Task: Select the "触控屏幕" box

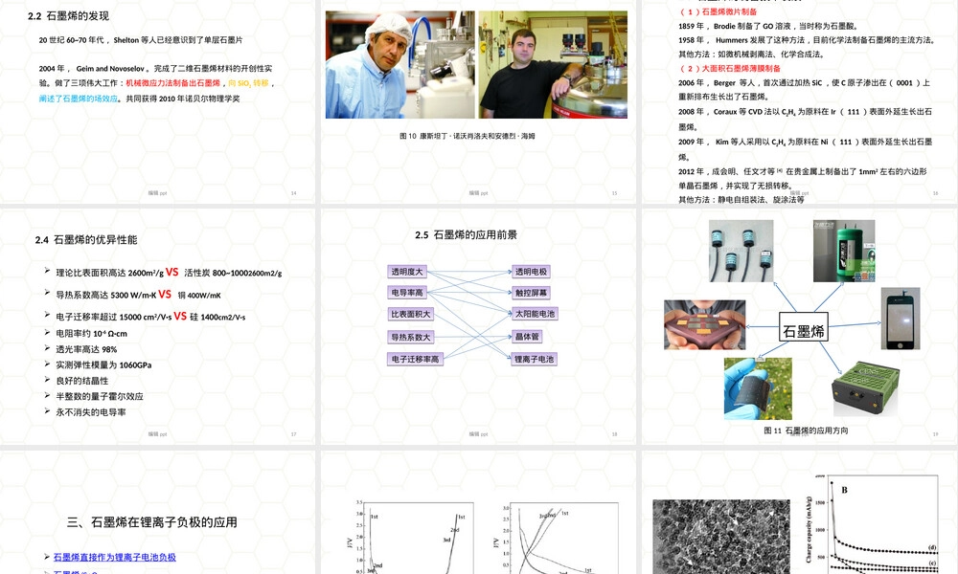Action: [x=531, y=293]
